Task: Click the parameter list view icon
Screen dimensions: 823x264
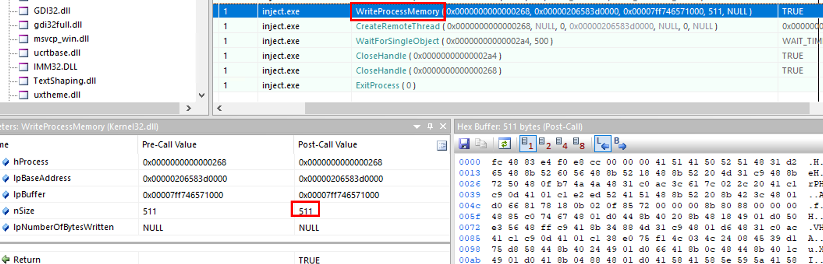Action: [x=442, y=146]
